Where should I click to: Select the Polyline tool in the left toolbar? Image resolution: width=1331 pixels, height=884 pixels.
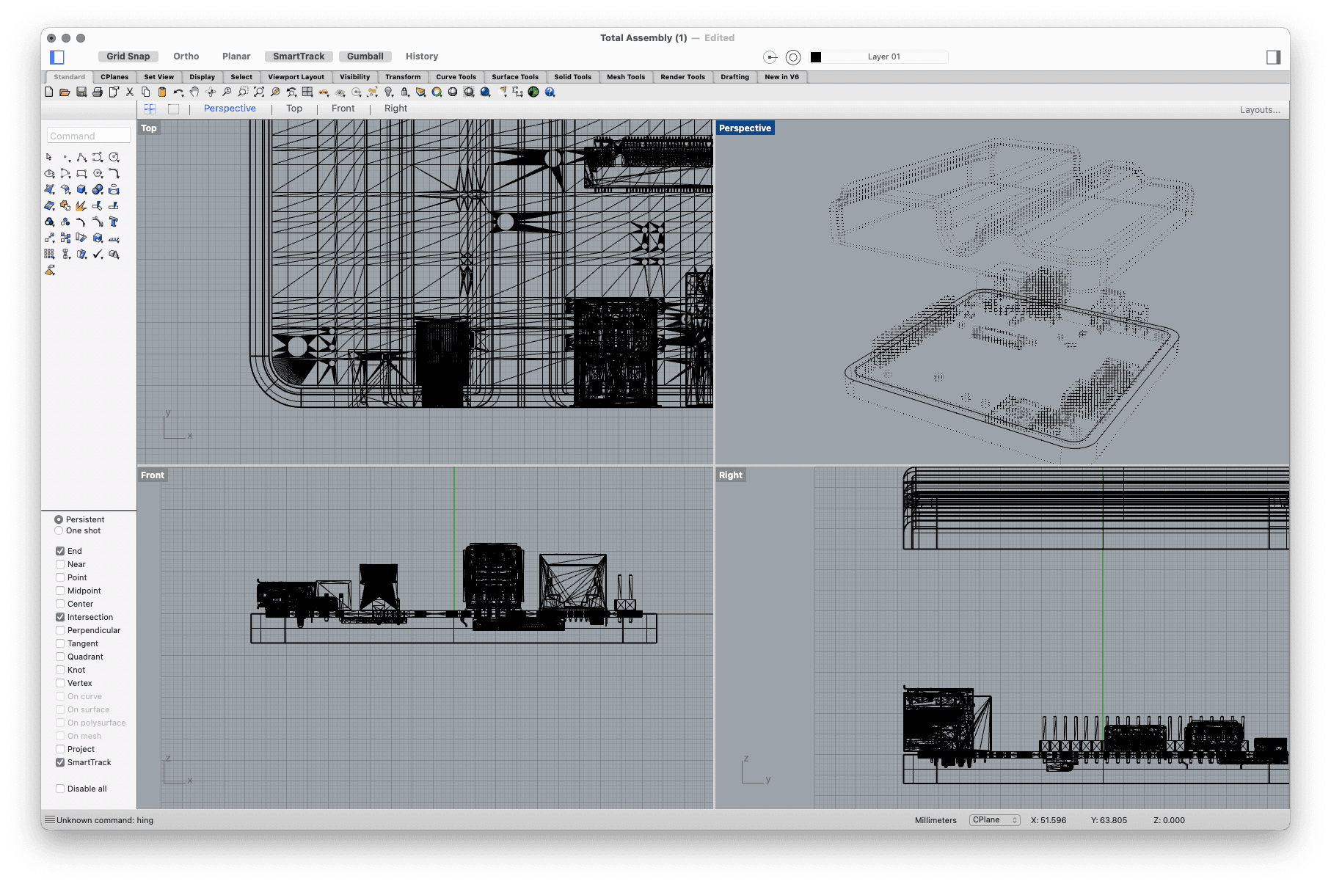click(x=81, y=158)
